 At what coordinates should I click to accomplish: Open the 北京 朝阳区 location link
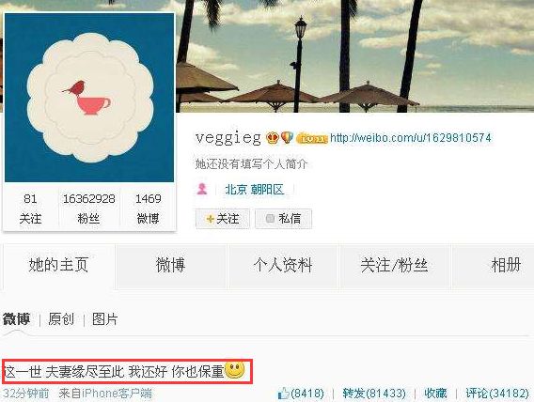point(255,190)
